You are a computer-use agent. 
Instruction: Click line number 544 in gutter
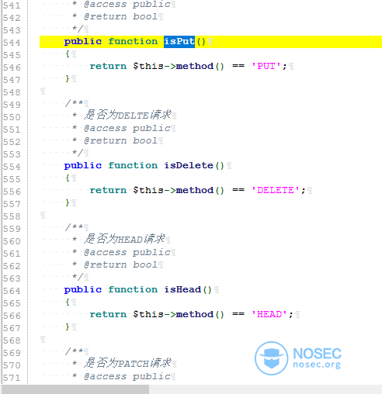[x=12, y=43]
